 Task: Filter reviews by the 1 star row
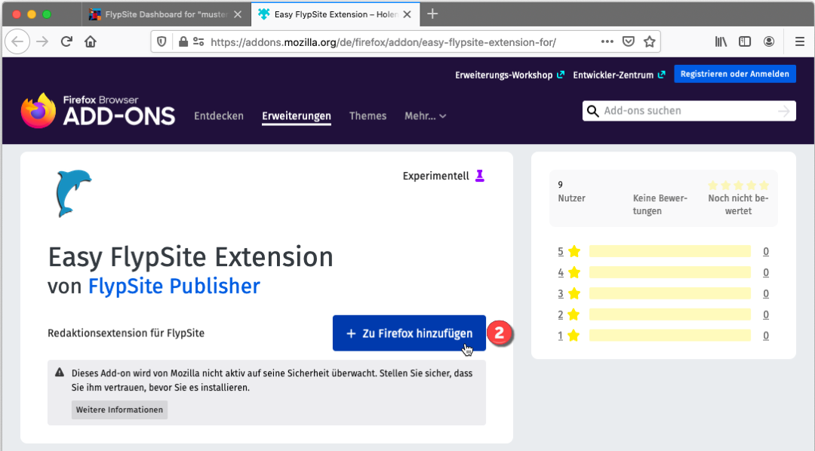coord(663,336)
